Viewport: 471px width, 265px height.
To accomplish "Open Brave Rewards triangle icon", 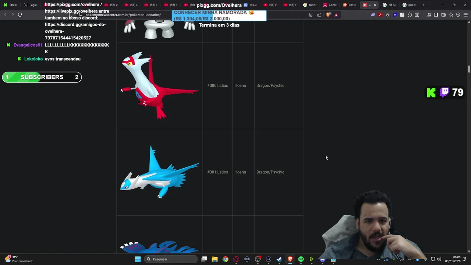I will tap(336, 15).
